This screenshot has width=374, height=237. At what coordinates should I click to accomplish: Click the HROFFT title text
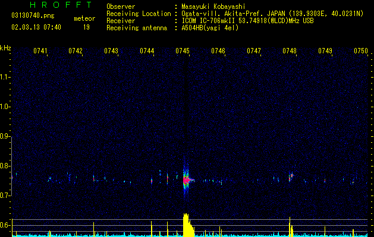tap(61, 5)
